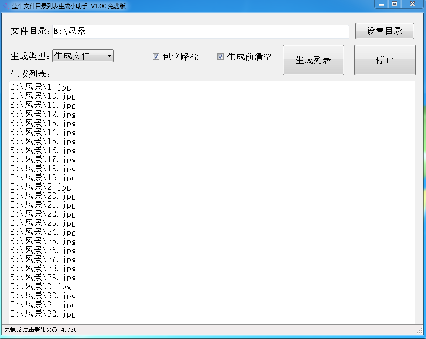Click the list entry E:\风景\18.jpg
Image resolution: width=426 pixels, height=339 pixels.
pyautogui.click(x=43, y=169)
